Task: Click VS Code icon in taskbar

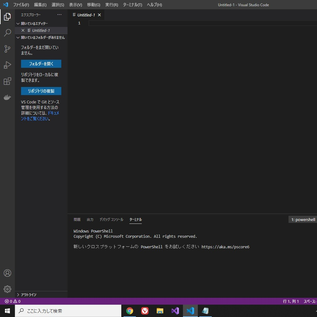Action: pyautogui.click(x=190, y=311)
